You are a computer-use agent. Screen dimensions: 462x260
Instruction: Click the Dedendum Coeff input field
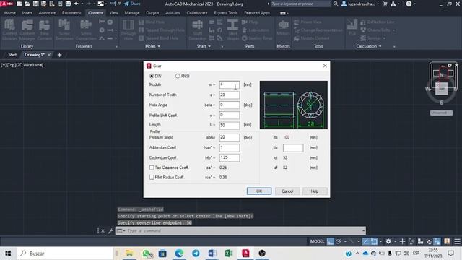point(230,157)
